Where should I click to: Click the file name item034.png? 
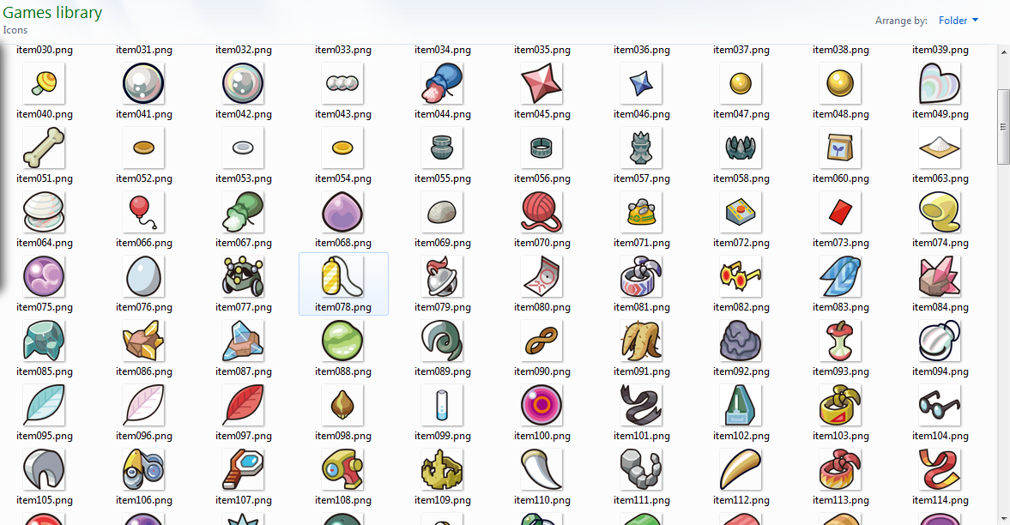pos(443,50)
